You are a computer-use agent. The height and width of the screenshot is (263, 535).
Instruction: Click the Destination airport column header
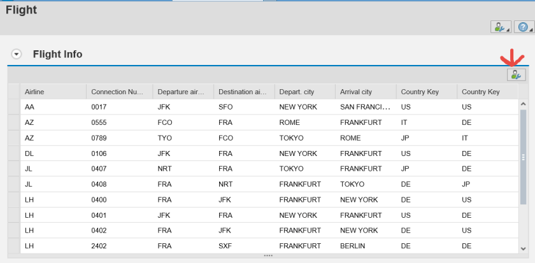[x=243, y=92]
